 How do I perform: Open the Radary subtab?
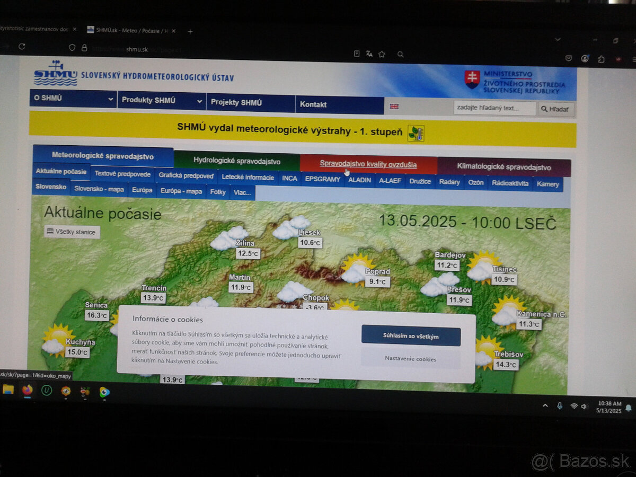[x=449, y=182]
